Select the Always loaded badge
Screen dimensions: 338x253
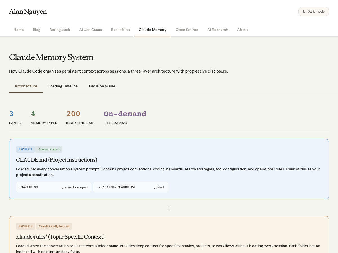click(49, 149)
